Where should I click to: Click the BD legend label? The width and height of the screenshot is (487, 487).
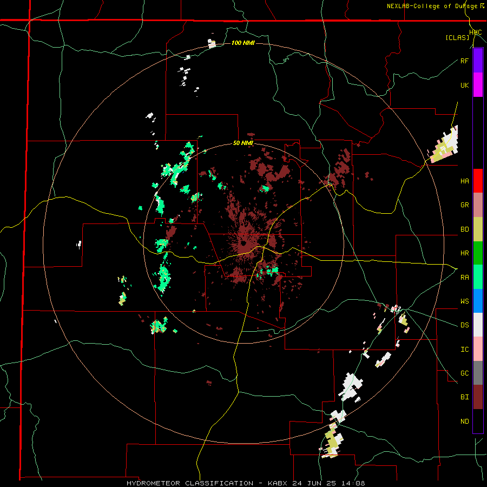click(x=464, y=229)
